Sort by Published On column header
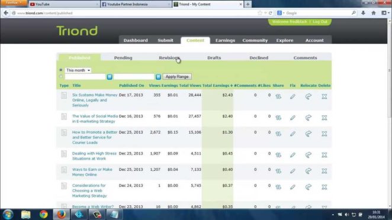 (131, 85)
